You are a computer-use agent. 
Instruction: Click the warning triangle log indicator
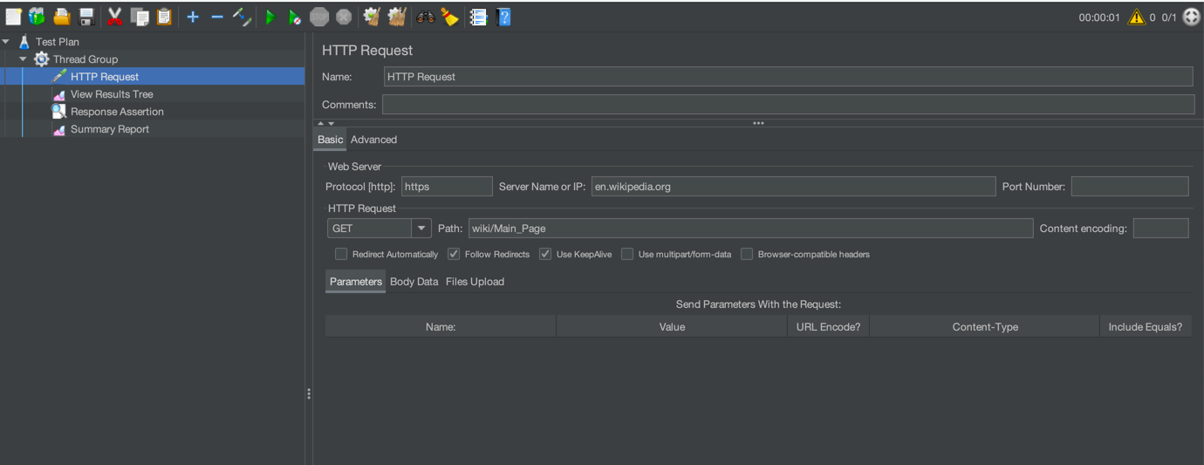tap(1135, 17)
